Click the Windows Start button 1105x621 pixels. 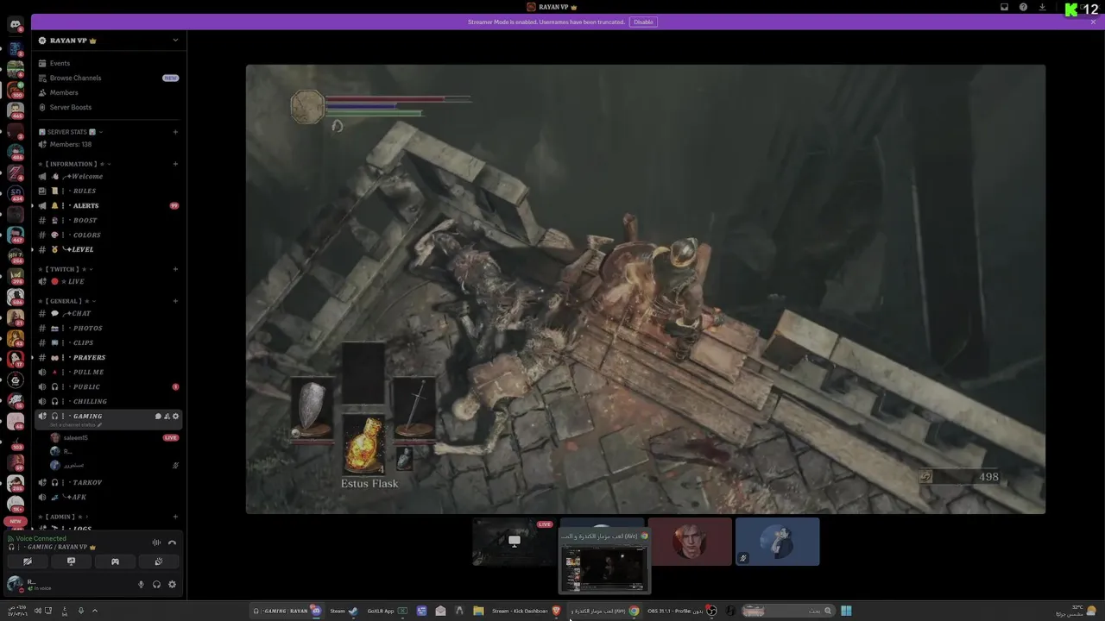click(846, 611)
